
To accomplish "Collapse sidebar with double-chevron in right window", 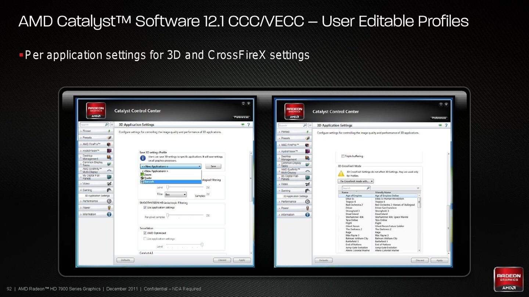I will click(310, 125).
